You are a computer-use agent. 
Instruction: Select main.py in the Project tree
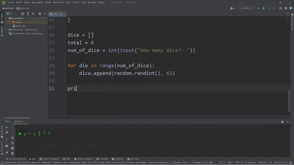click(19, 26)
